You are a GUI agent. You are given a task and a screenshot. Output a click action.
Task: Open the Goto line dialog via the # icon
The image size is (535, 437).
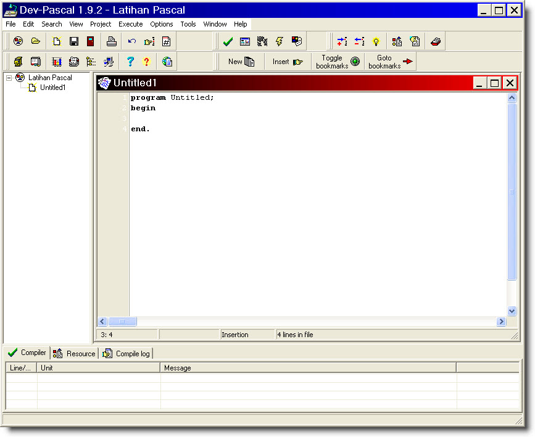click(x=166, y=41)
